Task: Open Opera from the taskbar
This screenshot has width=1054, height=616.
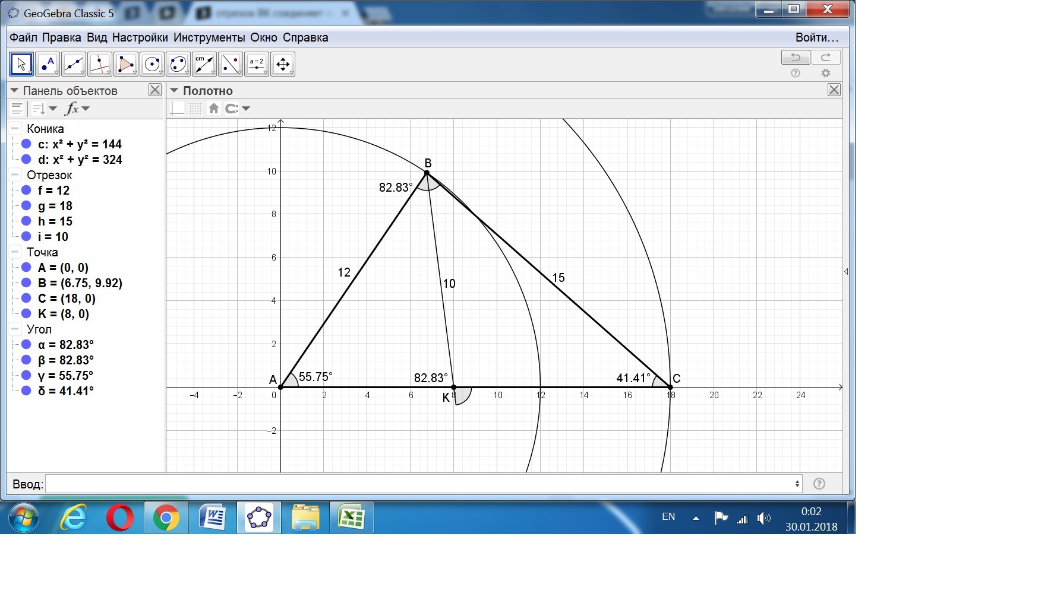Action: click(x=120, y=518)
